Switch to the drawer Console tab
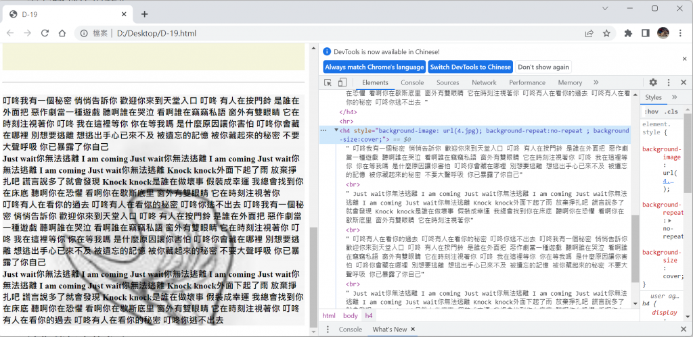 [350, 329]
